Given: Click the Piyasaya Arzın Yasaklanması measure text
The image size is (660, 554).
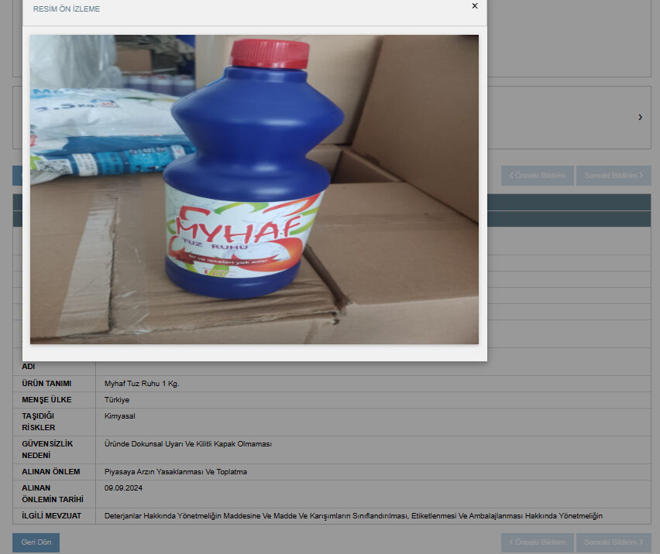Looking at the screenshot, I should [x=176, y=472].
